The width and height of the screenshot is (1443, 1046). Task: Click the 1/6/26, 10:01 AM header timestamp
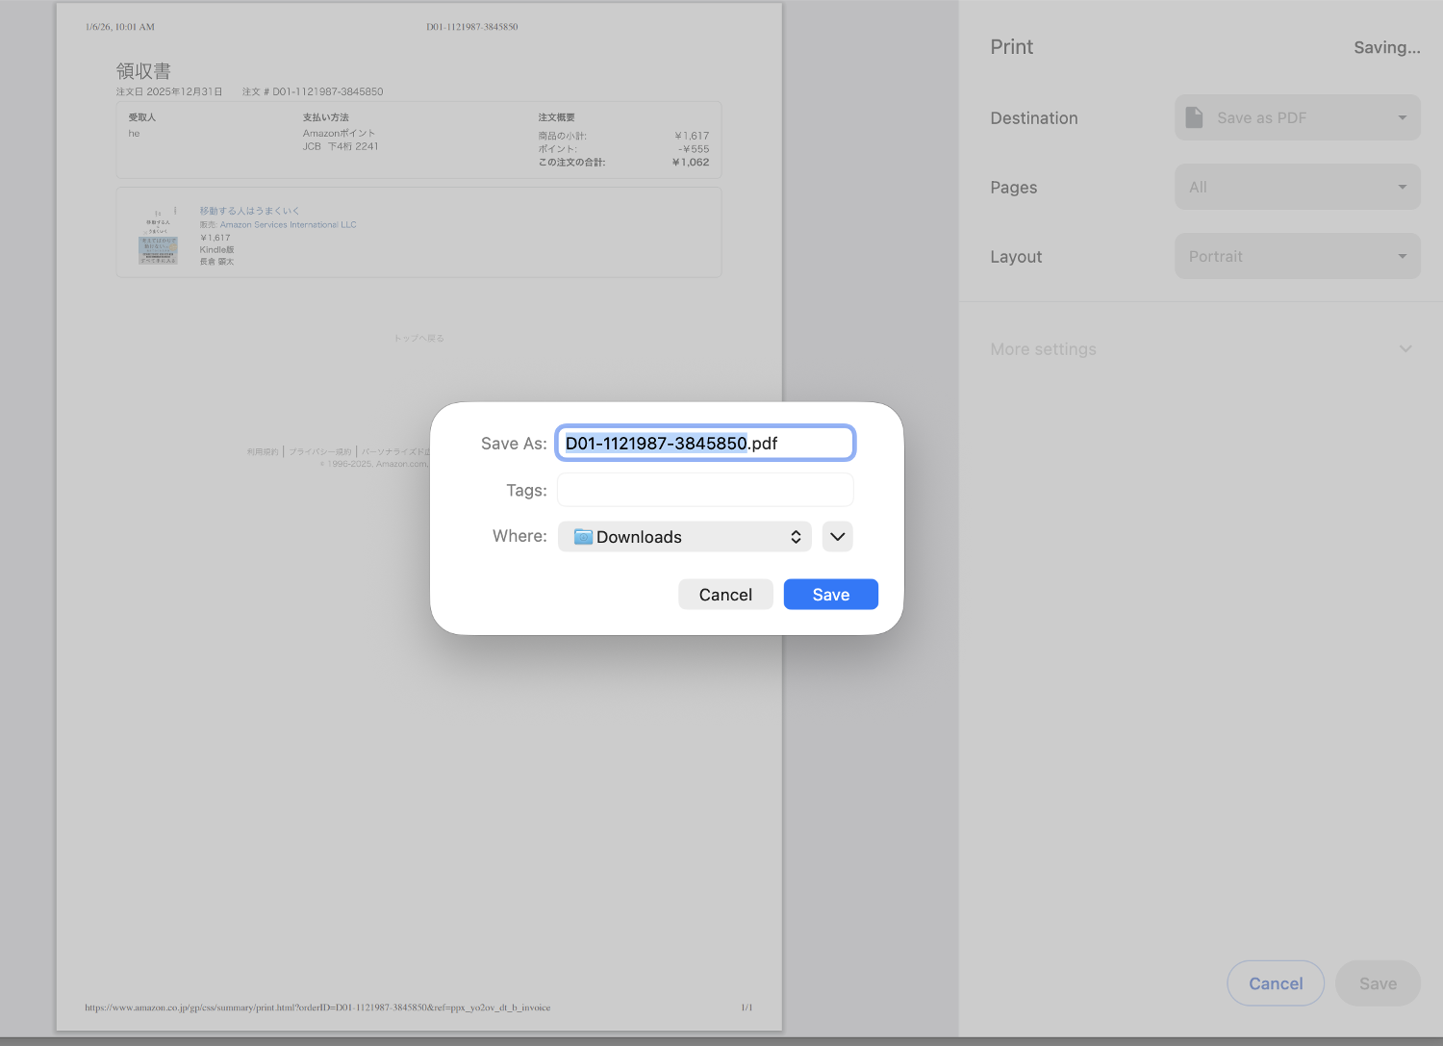(x=119, y=27)
